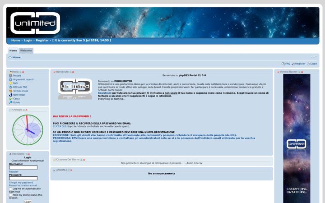Image resolution: width=325 pixels, height=203 pixels.
Task: Click the CLICCA QUI password recovery link
Action: coord(59,126)
